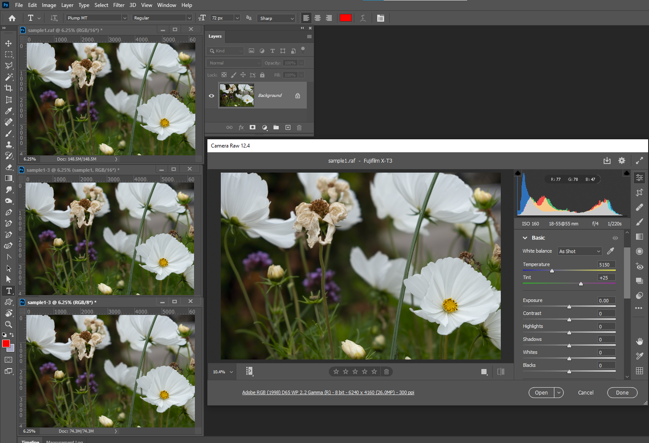Image resolution: width=649 pixels, height=443 pixels.
Task: Open the White Balance dropdown
Action: point(579,251)
